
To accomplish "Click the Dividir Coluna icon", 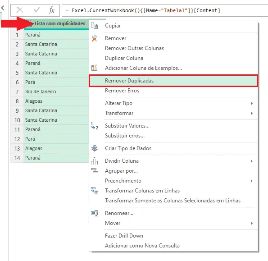I will pyautogui.click(x=94, y=161).
